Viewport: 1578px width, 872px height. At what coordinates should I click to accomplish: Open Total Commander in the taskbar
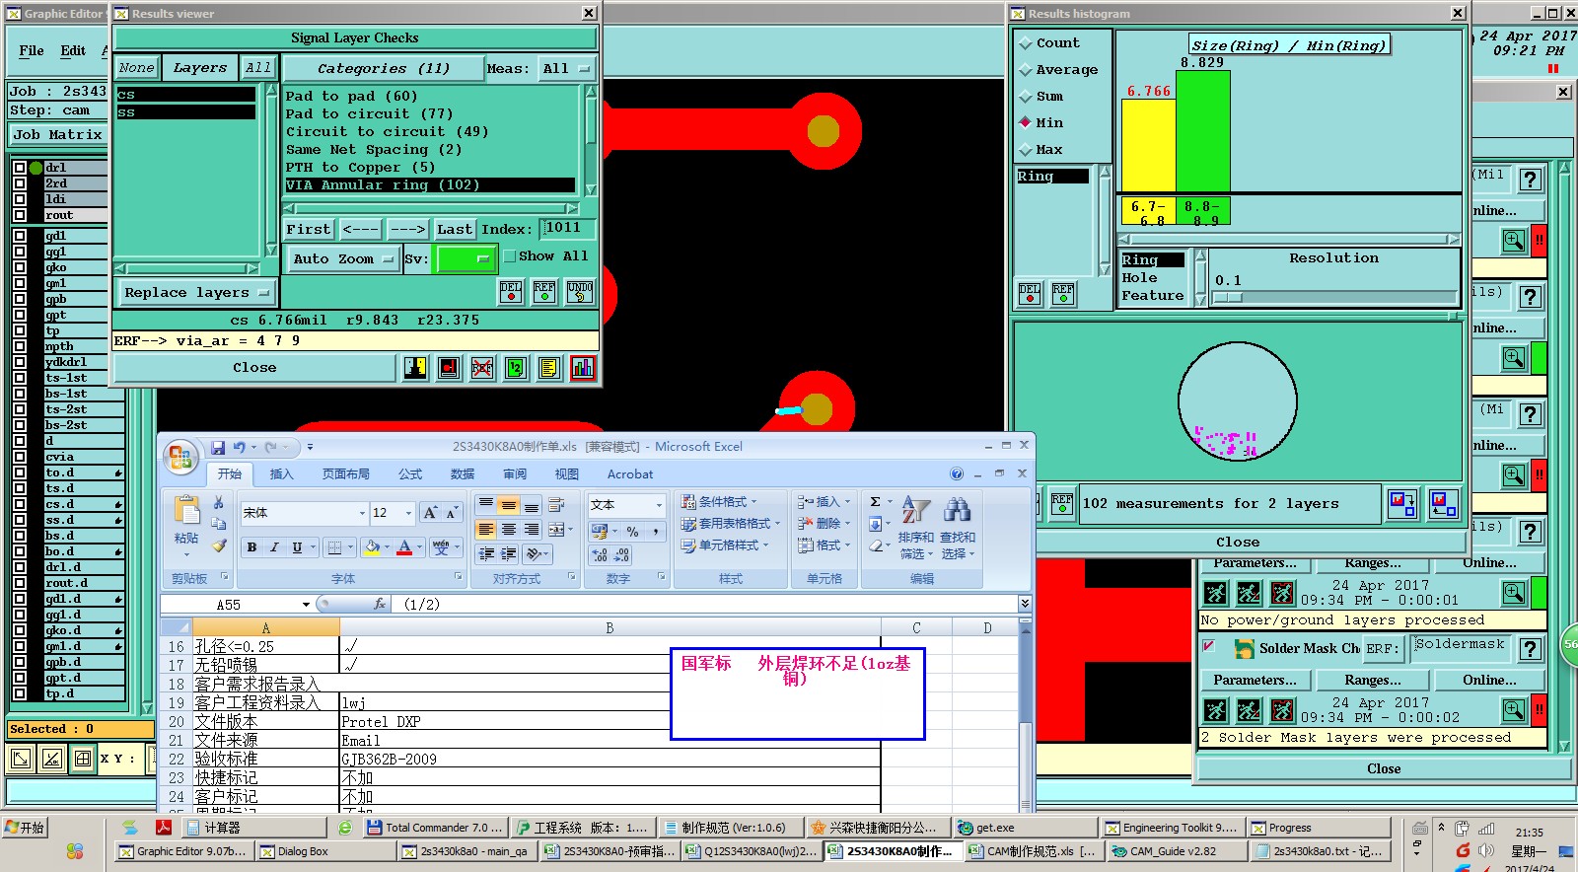pos(436,828)
